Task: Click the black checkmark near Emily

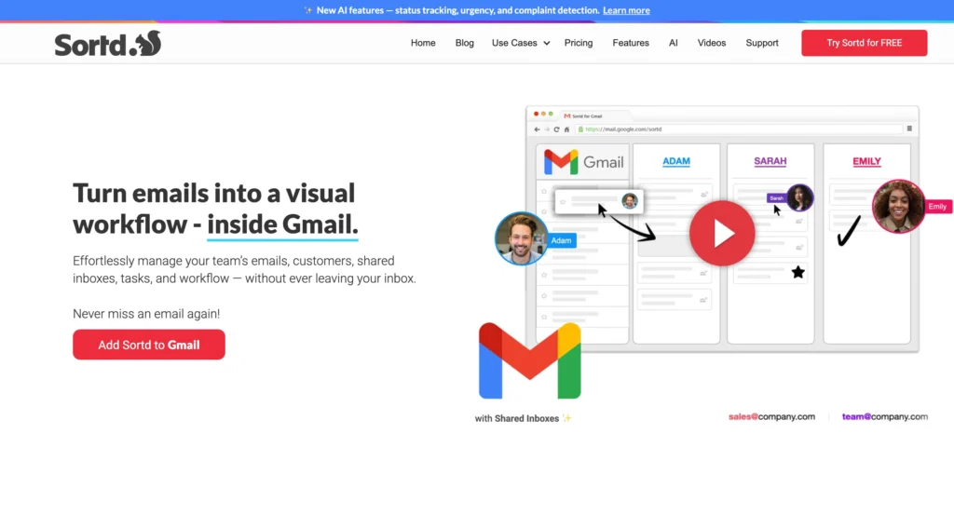Action: pyautogui.click(x=848, y=230)
